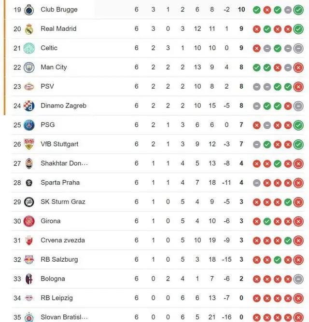The height and width of the screenshot is (322, 309).
Task: Open Real Madrid's latest win result icon
Action: (298, 29)
